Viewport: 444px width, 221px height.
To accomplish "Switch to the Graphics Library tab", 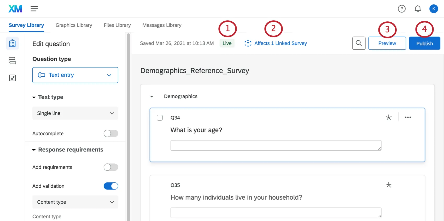I will click(x=74, y=25).
